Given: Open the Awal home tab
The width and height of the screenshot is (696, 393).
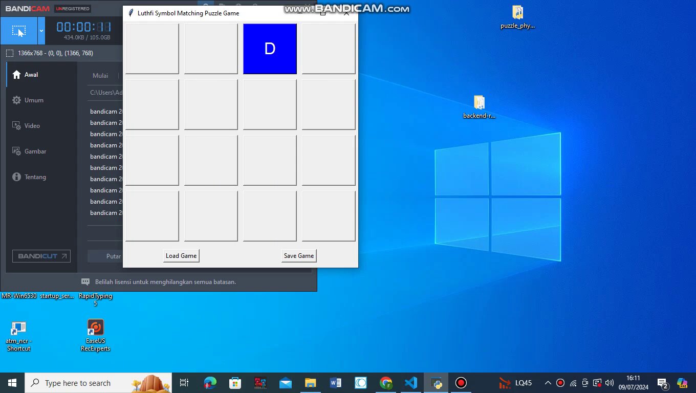Looking at the screenshot, I should pos(31,75).
